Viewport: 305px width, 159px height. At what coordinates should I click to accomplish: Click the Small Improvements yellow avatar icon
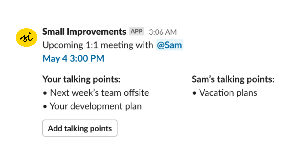pyautogui.click(x=26, y=37)
